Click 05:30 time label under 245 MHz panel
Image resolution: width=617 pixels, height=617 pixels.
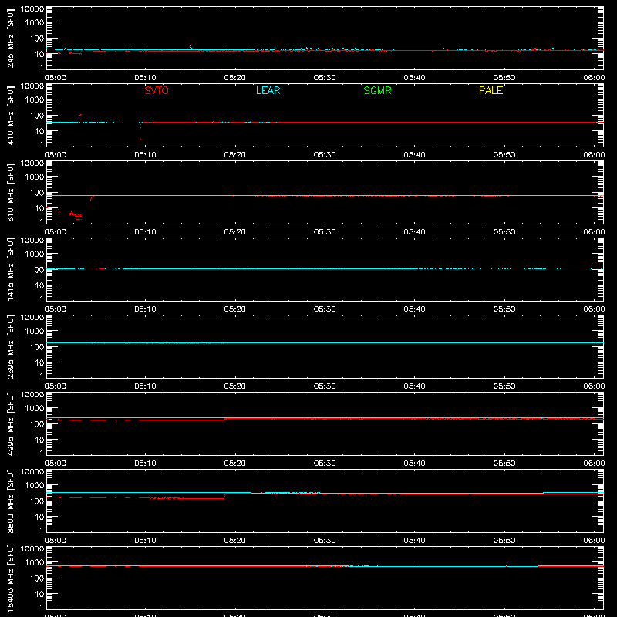[325, 78]
